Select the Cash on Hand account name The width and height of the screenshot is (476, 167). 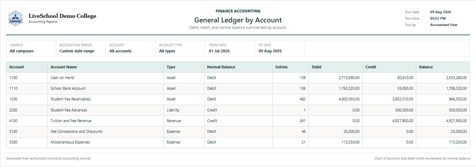62,78
